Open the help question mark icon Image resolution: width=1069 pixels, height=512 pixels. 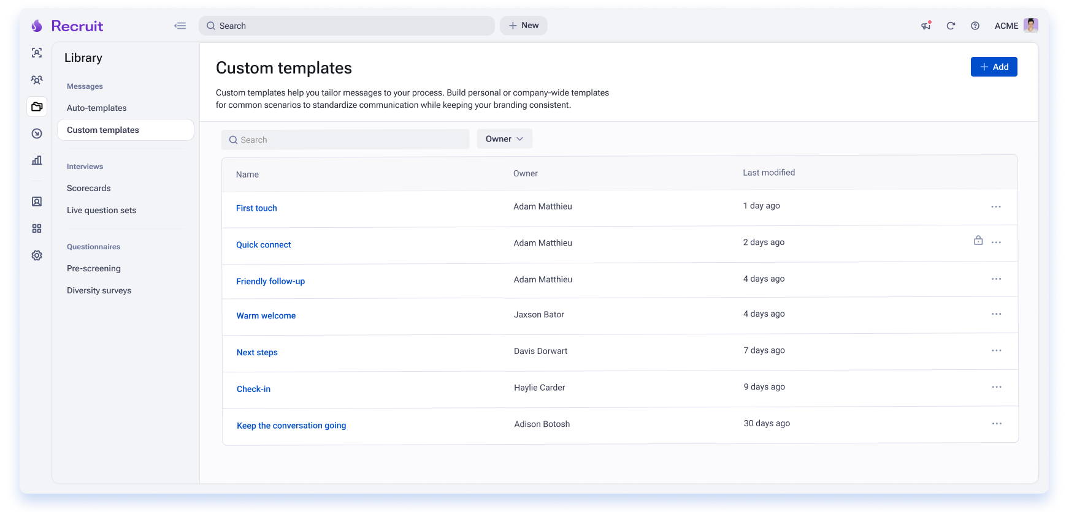(x=975, y=26)
